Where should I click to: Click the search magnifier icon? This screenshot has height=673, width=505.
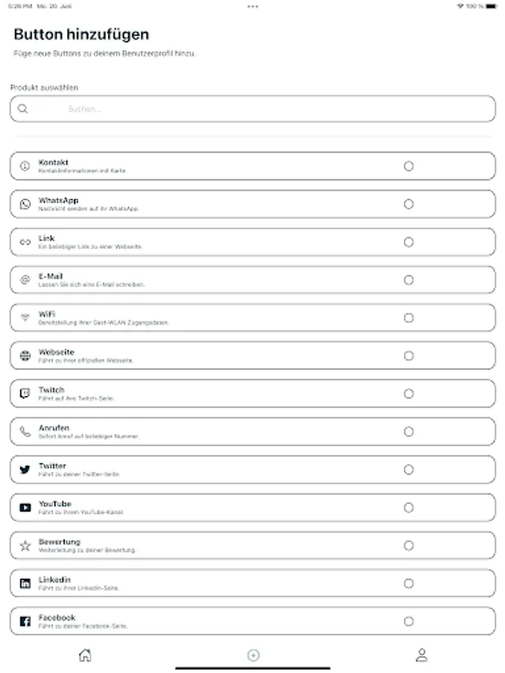click(23, 109)
